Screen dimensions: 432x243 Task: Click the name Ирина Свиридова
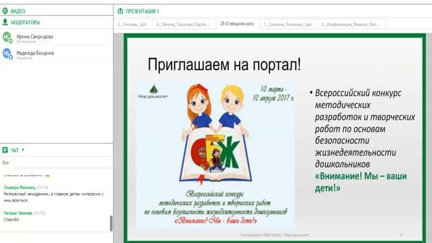point(34,36)
